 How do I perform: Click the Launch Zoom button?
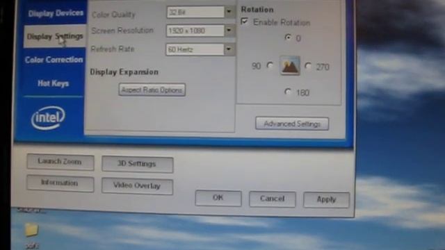coord(60,162)
